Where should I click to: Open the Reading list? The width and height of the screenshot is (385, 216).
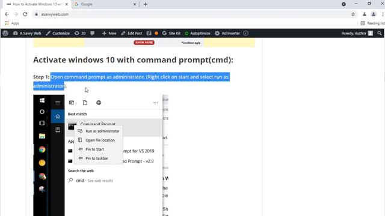[x=372, y=23]
